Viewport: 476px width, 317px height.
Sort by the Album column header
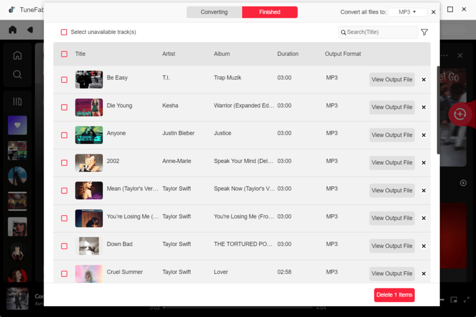click(x=221, y=54)
